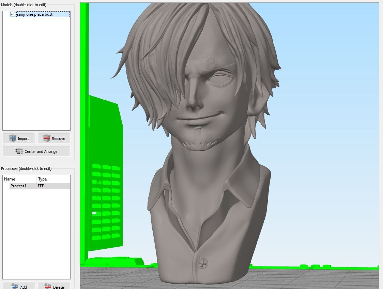Screen dimensions: 383x289
Task: Select the sanji one piece bust model entry
Action: (x=43, y=14)
